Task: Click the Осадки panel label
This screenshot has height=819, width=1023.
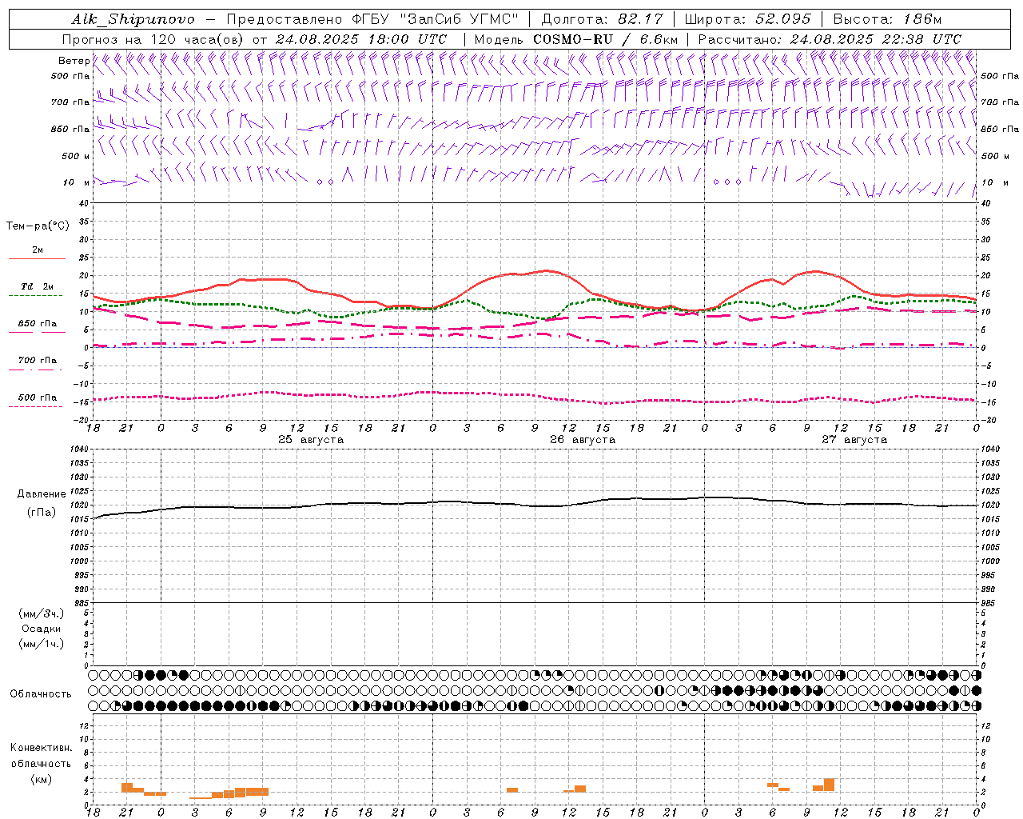Action: point(42,629)
